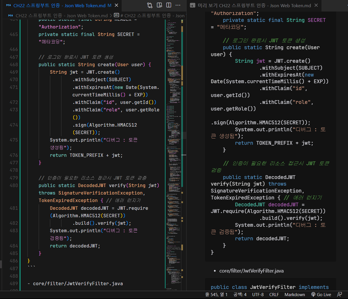Click return decodedJWT; in preview pane
Viewport: 348px width, 299px height.
pyautogui.click(x=262, y=239)
